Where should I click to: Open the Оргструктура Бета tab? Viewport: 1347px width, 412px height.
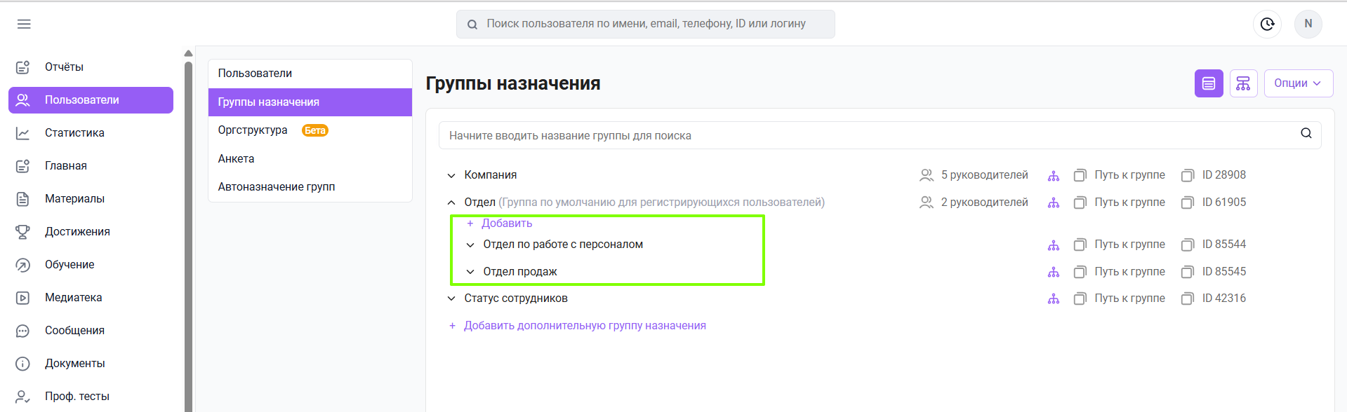click(x=310, y=130)
